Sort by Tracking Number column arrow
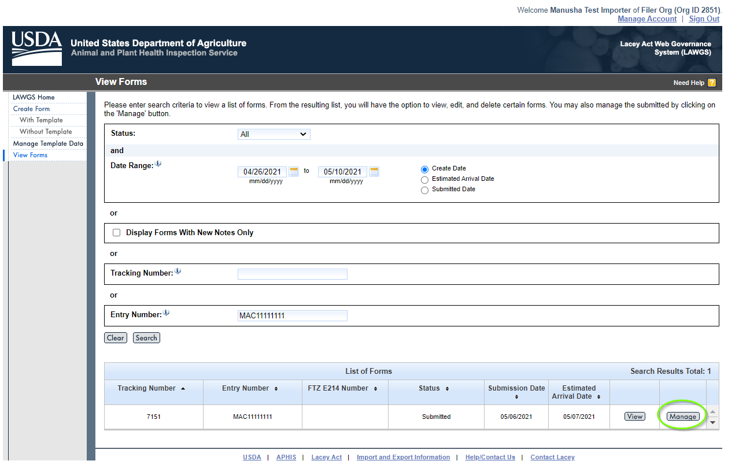Viewport: 739px width, 468px height. [x=183, y=388]
